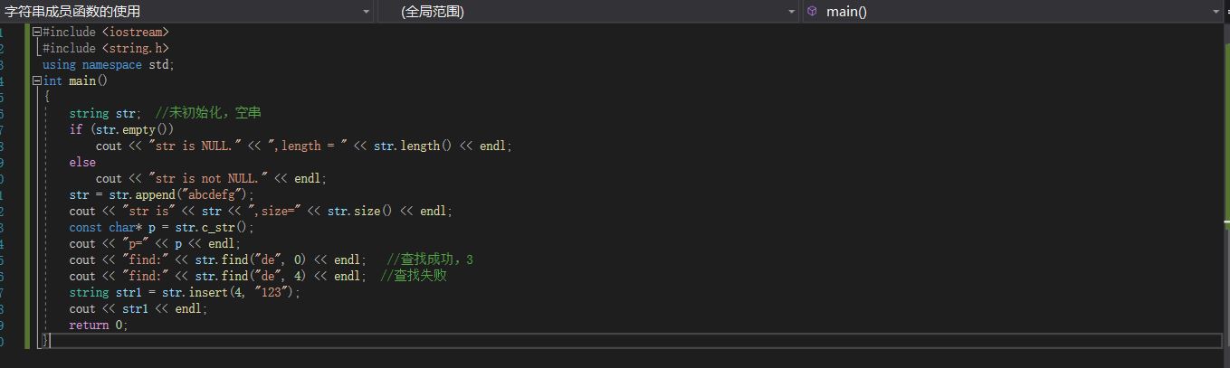Click the "string str;" declaration
Screen dimensions: 1230x368
[105, 113]
